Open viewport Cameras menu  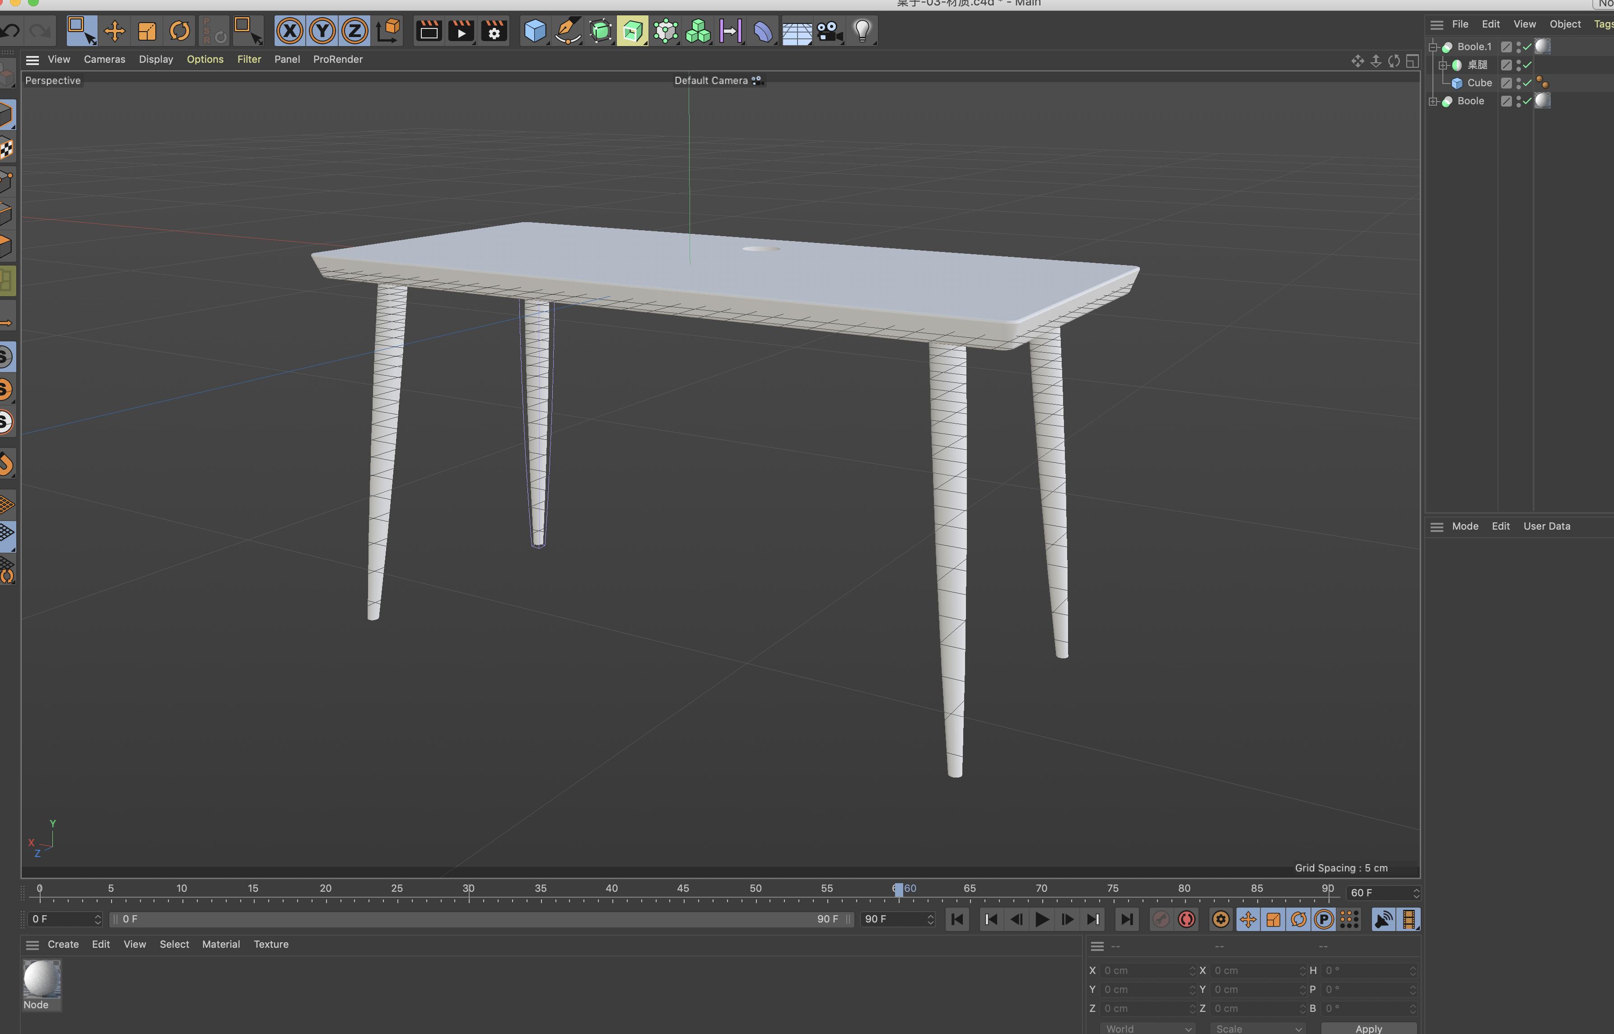click(x=104, y=59)
